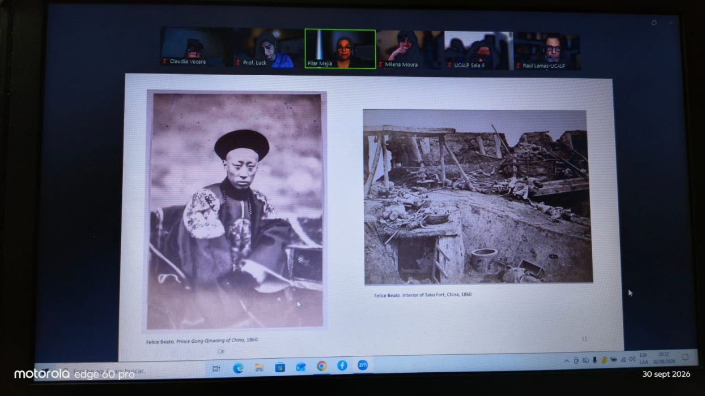The image size is (705, 396).
Task: Select the UCALP Sala 9 video tile
Action: tap(478, 50)
